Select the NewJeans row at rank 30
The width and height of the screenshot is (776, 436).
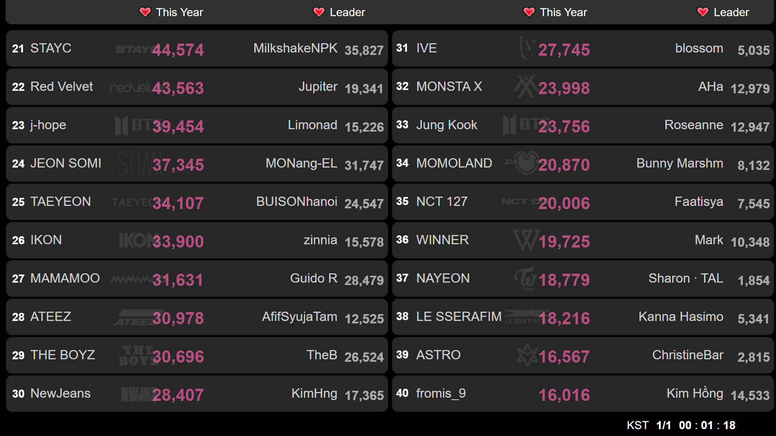point(197,394)
